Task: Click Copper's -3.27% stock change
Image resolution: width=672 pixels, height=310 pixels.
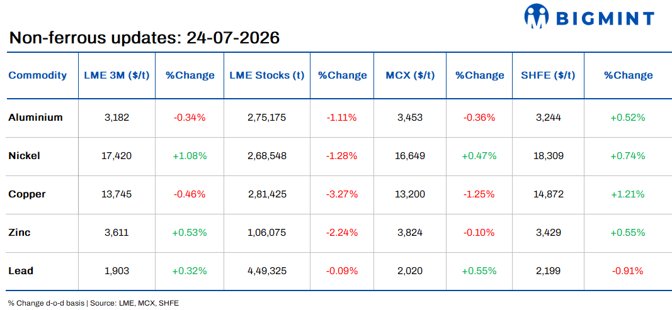Action: coord(343,195)
